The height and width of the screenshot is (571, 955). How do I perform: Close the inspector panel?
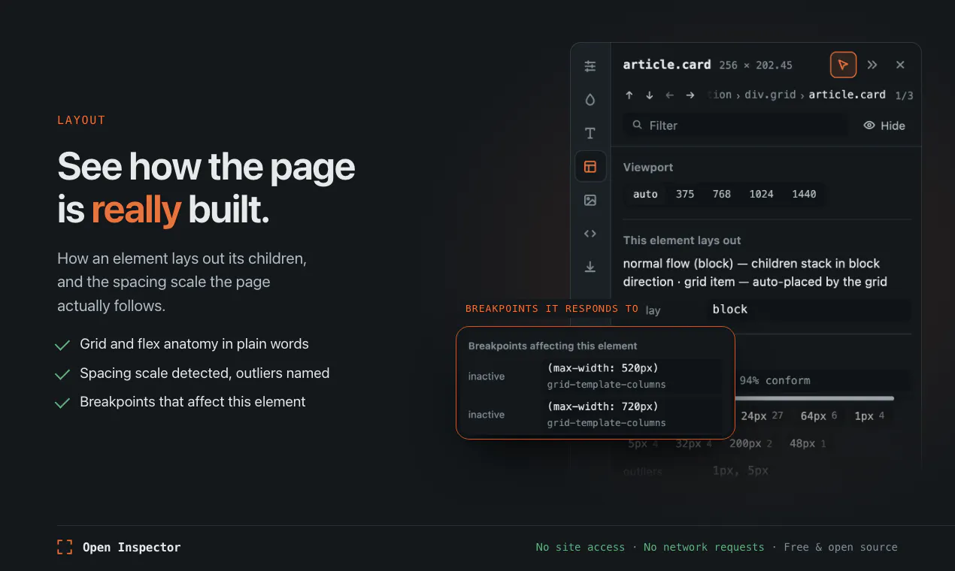pyautogui.click(x=900, y=65)
